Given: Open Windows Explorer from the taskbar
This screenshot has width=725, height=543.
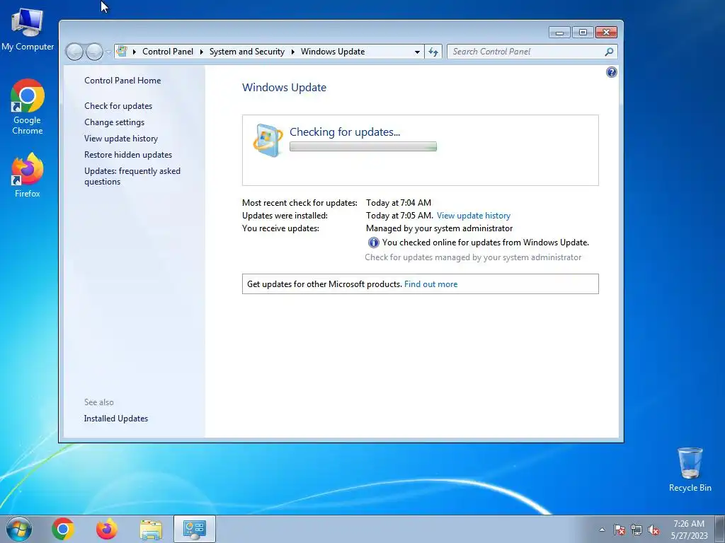Looking at the screenshot, I should (151, 530).
